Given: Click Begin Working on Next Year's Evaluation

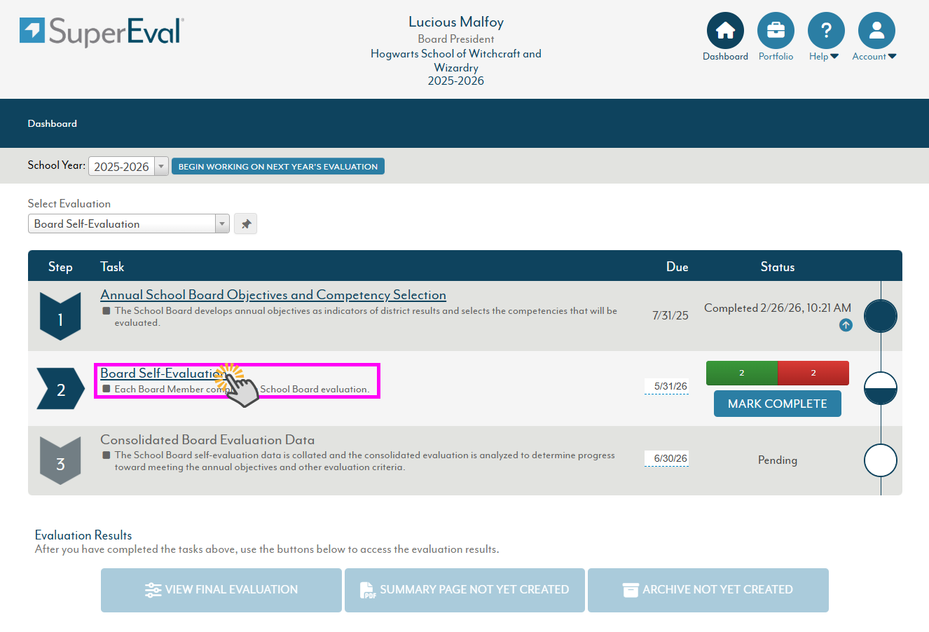Looking at the screenshot, I should [x=278, y=167].
